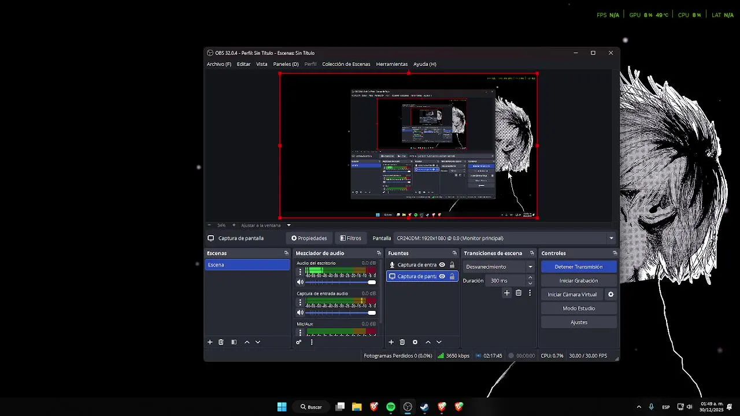Open Spotify from the taskbar
This screenshot has height=416, width=740.
click(391, 407)
